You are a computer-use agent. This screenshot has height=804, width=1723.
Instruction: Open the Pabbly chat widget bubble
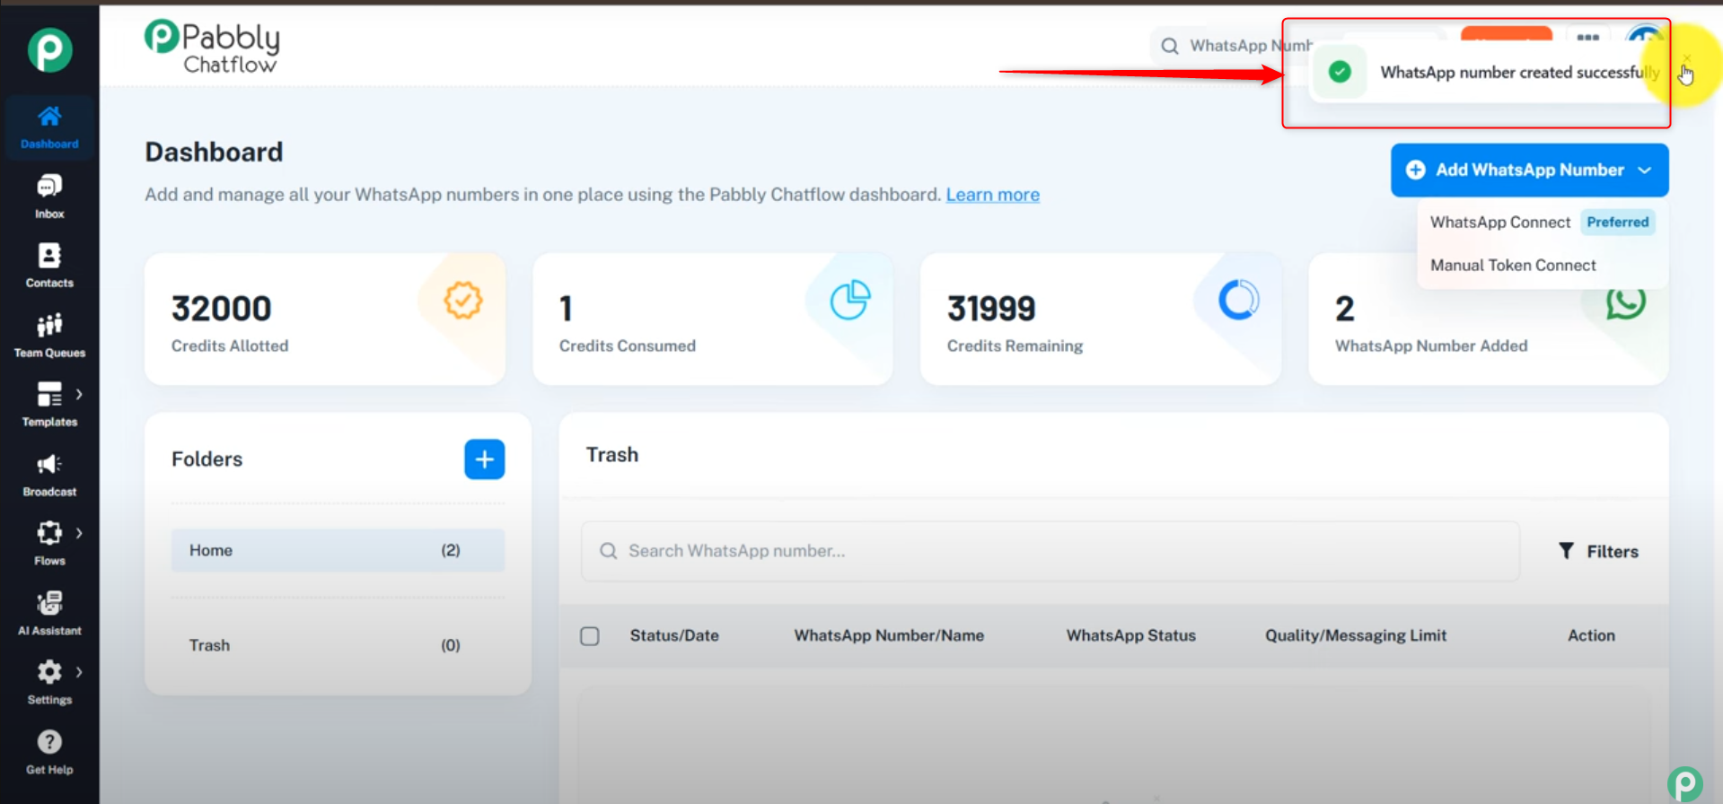(1685, 784)
